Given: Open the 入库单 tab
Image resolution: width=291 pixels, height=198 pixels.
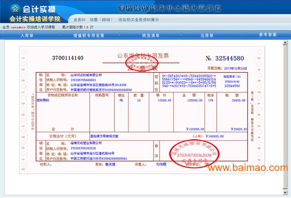Looking at the screenshot, I should pos(27,35).
